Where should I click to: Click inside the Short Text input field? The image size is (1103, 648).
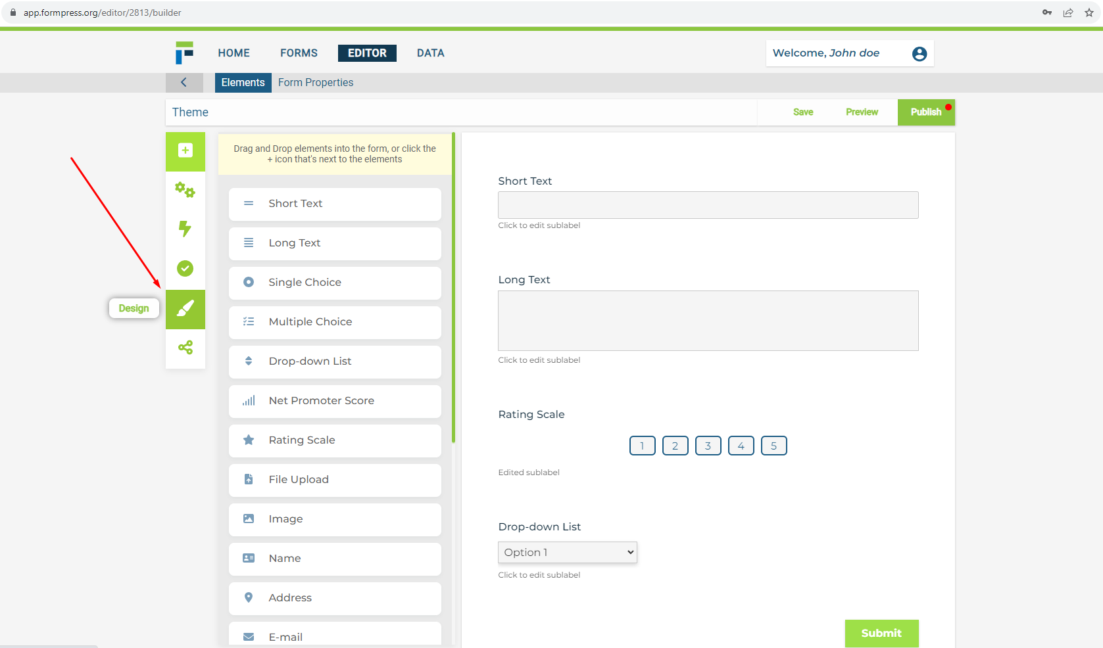click(708, 205)
